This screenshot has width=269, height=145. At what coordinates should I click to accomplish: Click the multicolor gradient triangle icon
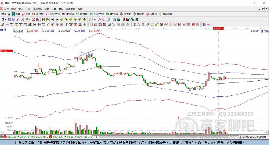click(x=38, y=19)
